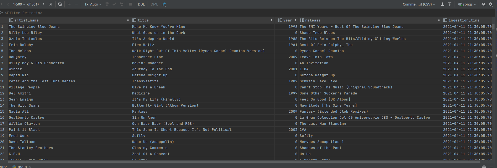Select artist cell 'Nadia Ali'
This screenshot has height=168, width=497.
tap(69, 111)
